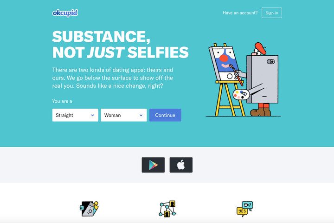Open the Google Play store badge
This screenshot has width=334, height=223.
(153, 165)
